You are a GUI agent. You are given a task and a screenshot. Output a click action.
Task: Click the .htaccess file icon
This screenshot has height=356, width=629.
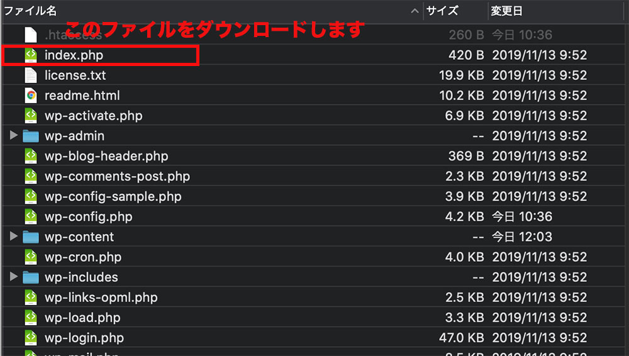pyautogui.click(x=31, y=35)
